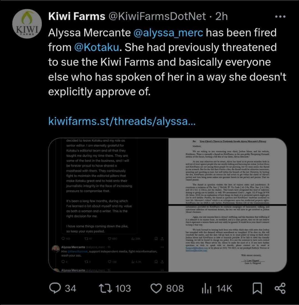Like the tweet with heart icon
299x305 pixels.
pyautogui.click(x=156, y=288)
